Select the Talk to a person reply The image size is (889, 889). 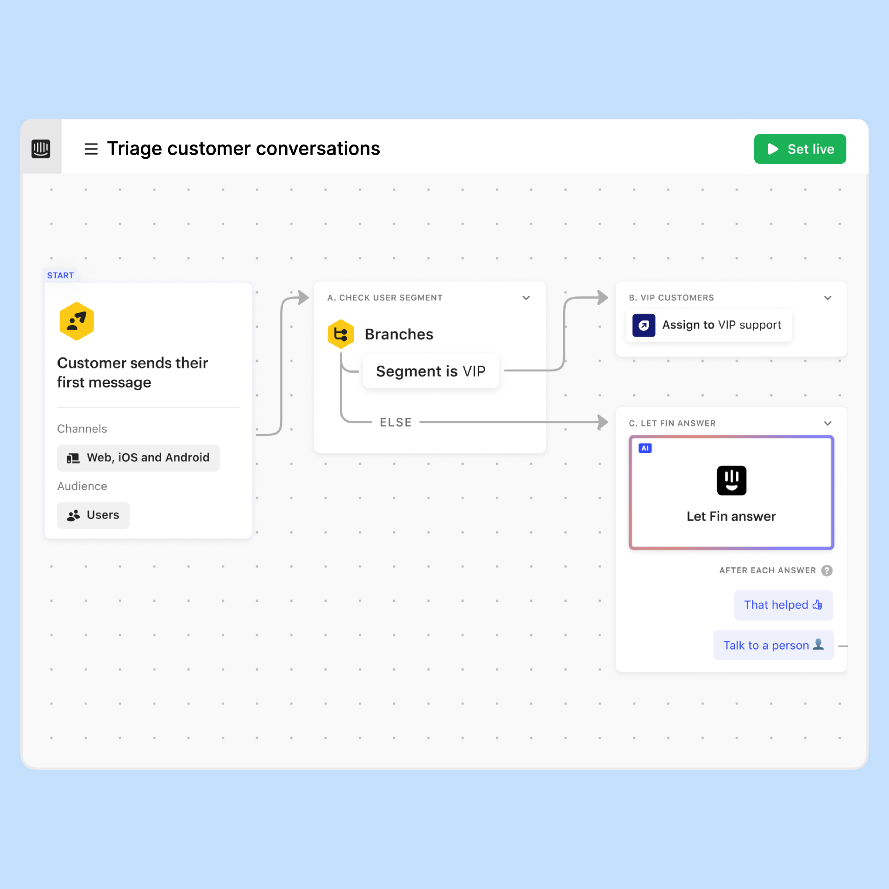pyautogui.click(x=773, y=645)
